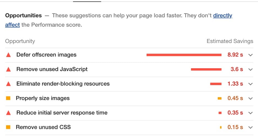Screen dimensions: 258x136
Task: Click red triangle beside Remove unused JavaScript
Action: pyautogui.click(x=8, y=69)
